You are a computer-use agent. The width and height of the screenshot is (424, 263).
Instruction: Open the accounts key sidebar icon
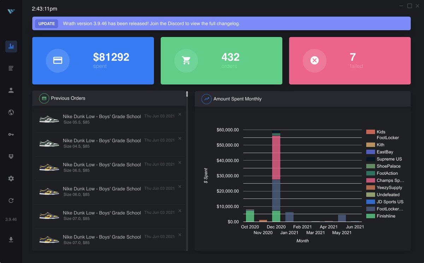[11, 135]
